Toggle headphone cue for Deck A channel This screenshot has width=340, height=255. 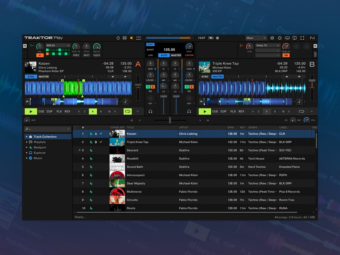click(150, 112)
